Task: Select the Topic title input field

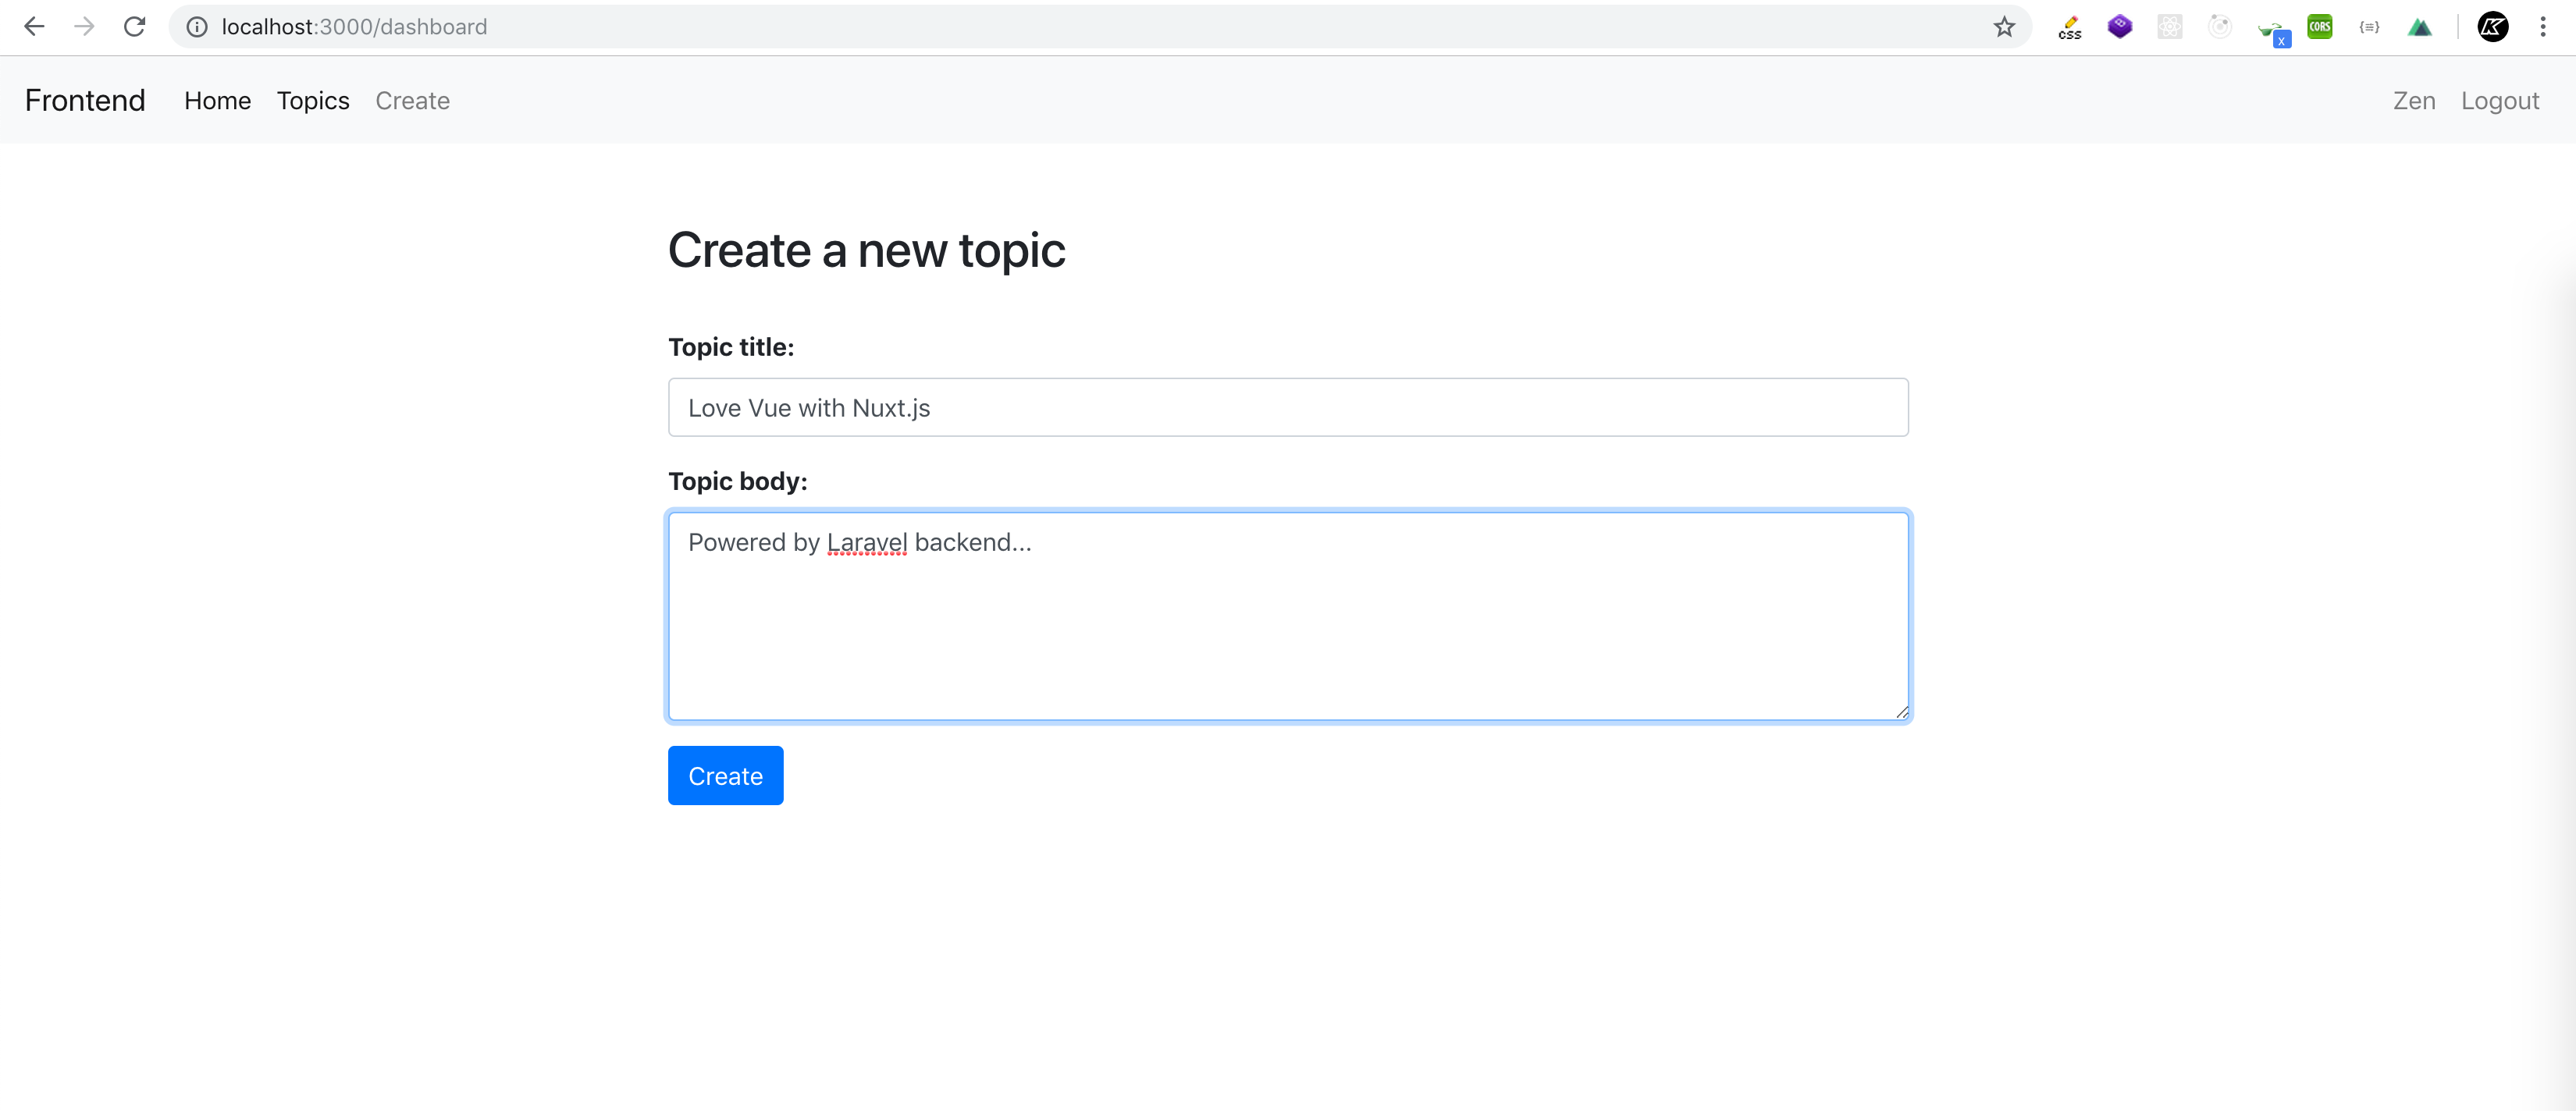Action: point(1288,407)
